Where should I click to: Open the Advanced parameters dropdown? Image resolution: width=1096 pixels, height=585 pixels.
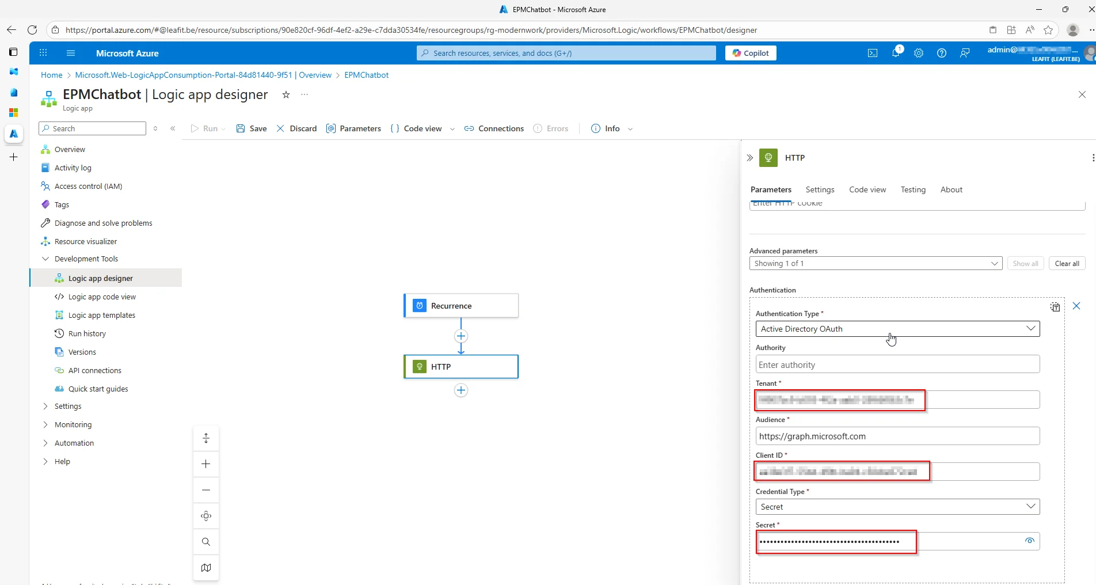click(x=876, y=263)
